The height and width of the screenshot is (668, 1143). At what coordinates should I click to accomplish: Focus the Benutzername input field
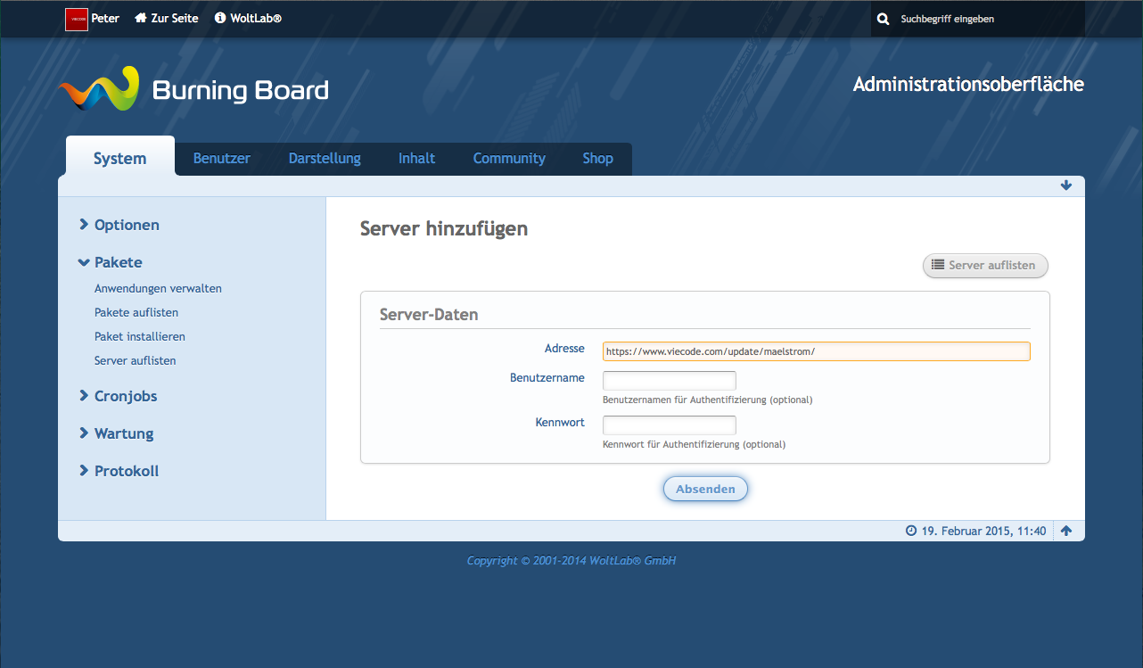[669, 380]
